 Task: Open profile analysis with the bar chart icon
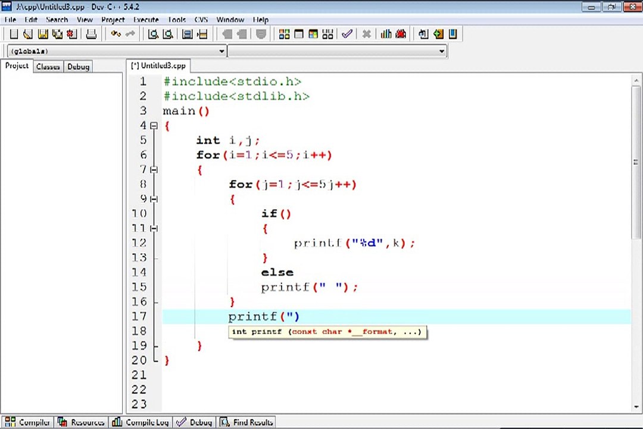pos(386,34)
